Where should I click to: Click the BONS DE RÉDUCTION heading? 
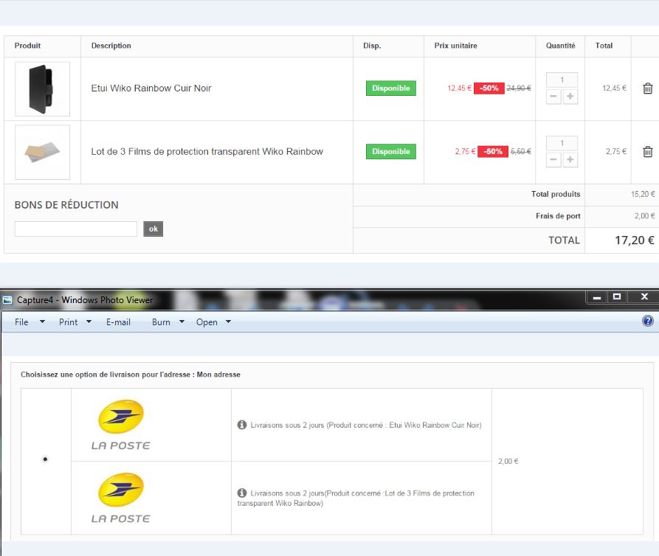tap(66, 205)
